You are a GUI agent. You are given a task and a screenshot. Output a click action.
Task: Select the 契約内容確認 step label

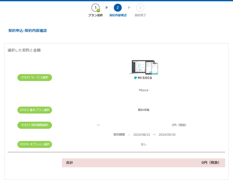click(118, 15)
